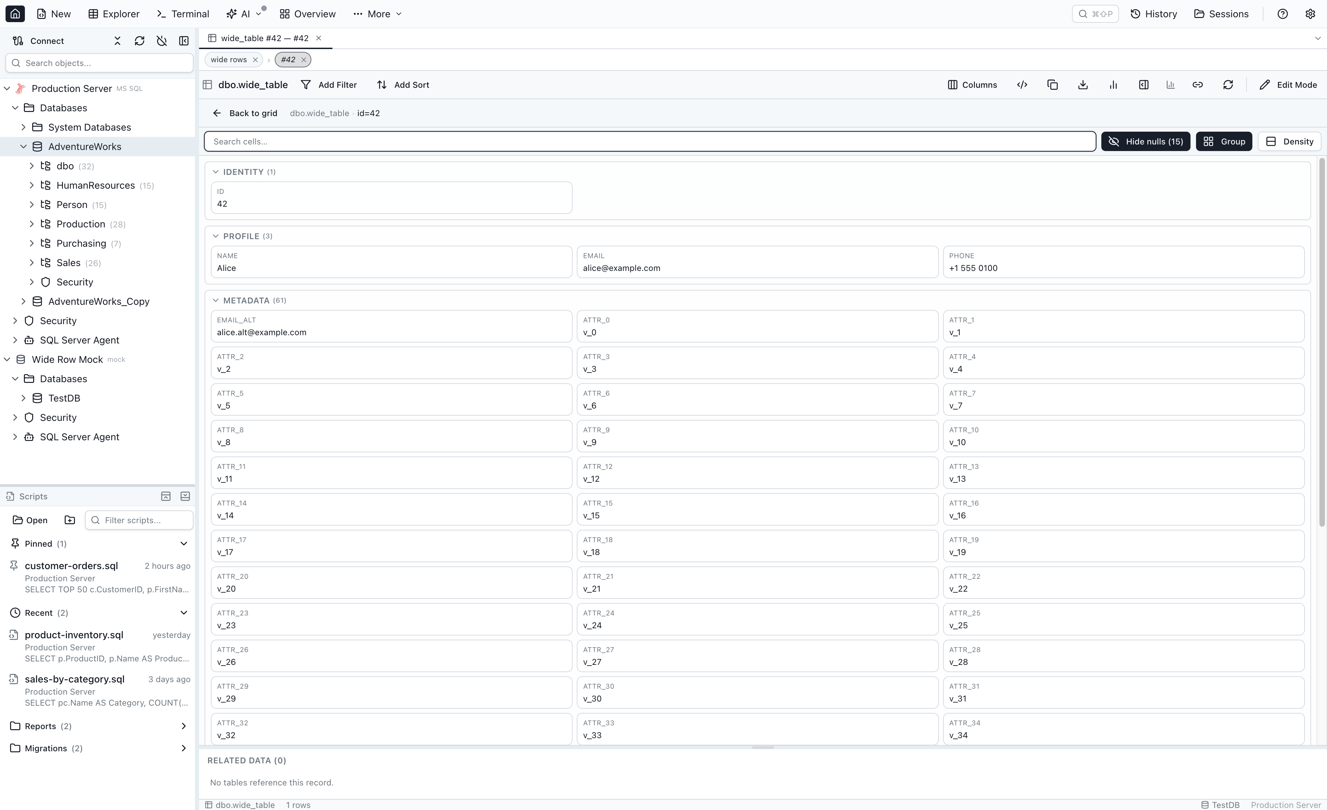Focus the Filter scripts field
Image resolution: width=1327 pixels, height=810 pixels.
(x=139, y=520)
